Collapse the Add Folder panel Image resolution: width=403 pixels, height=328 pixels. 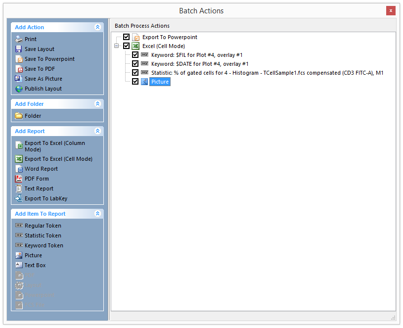coord(97,104)
